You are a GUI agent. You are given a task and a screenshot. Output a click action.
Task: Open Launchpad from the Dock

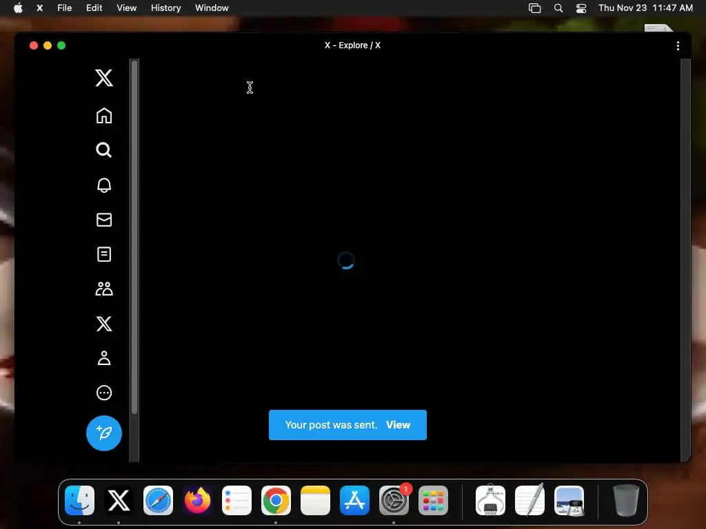pyautogui.click(x=433, y=500)
